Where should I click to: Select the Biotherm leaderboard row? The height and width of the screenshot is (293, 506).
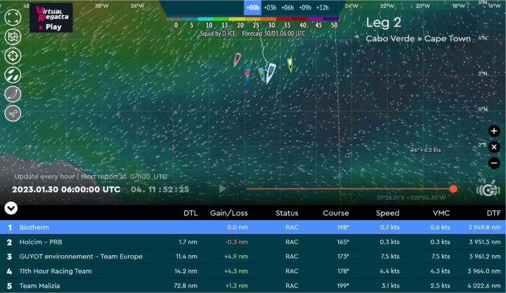(x=253, y=227)
